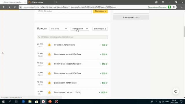Click the icon beside Сбербанк, пополнение

coord(49,45)
